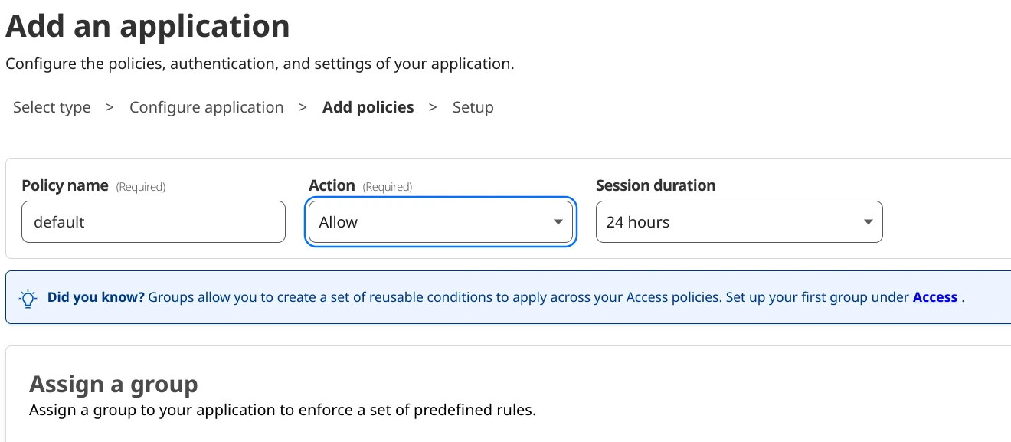Click the "Did you know?" bold text
Viewport: 1011px width, 442px height.
coord(96,297)
